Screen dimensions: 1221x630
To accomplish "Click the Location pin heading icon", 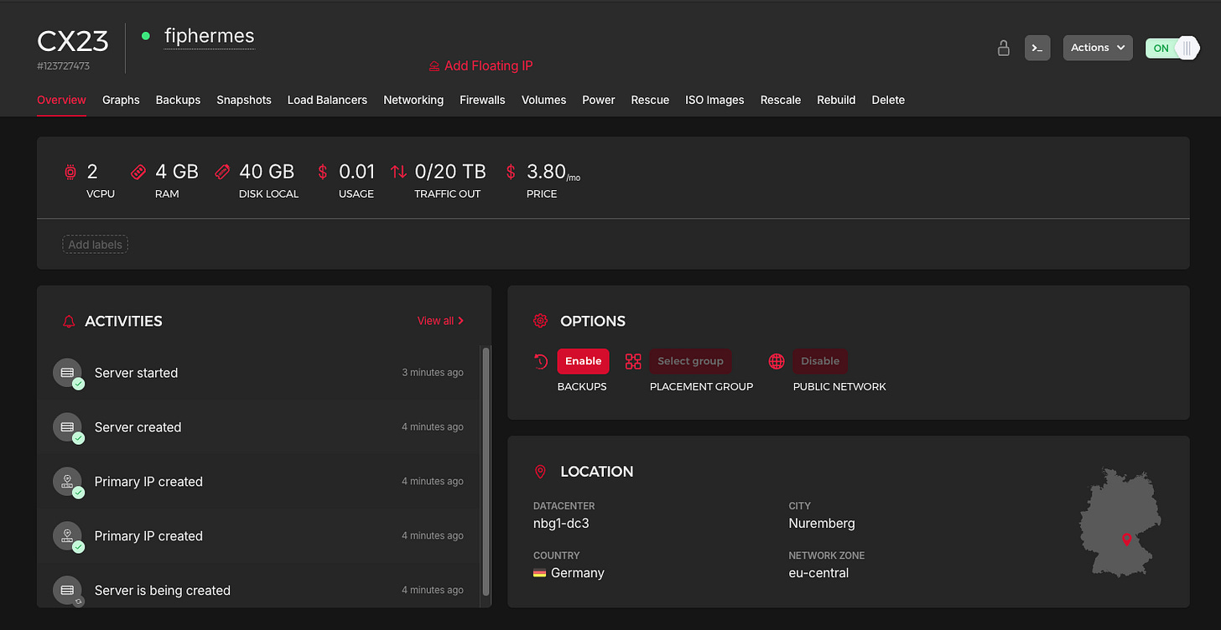I will tap(540, 472).
